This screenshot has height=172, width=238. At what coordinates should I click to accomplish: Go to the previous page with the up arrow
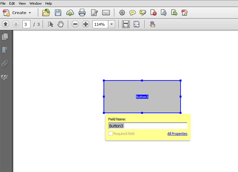[6, 24]
